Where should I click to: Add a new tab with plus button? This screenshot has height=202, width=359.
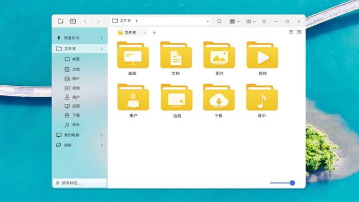(x=154, y=33)
